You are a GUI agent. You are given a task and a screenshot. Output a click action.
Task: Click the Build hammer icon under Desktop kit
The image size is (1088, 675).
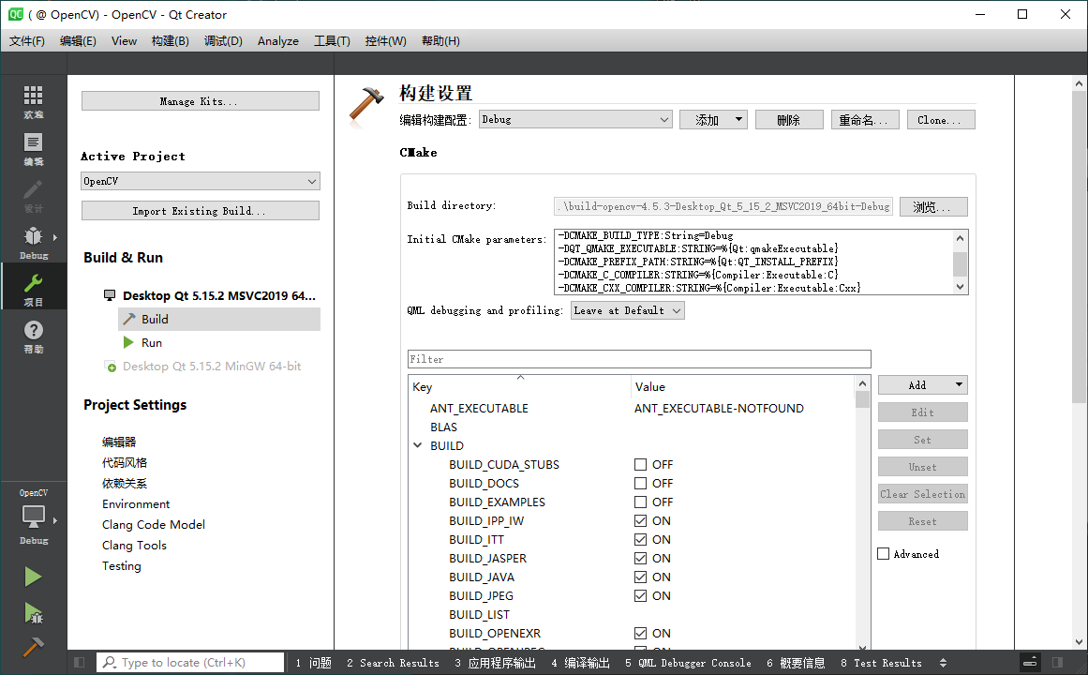click(129, 319)
